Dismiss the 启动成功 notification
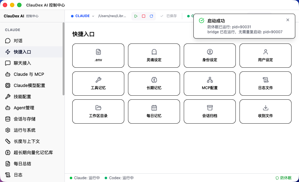 click(x=288, y=20)
